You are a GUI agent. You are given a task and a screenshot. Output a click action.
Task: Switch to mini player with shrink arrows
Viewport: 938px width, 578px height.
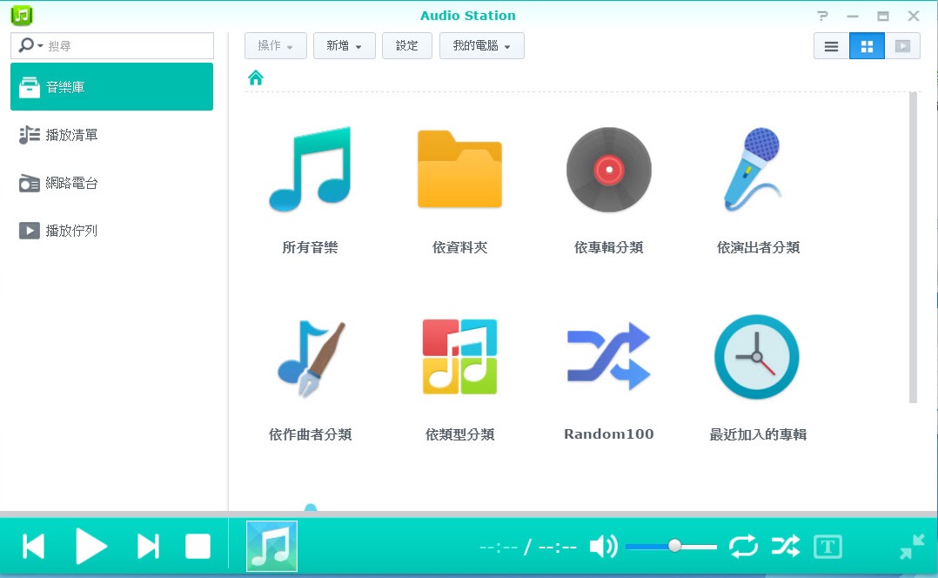(x=912, y=547)
